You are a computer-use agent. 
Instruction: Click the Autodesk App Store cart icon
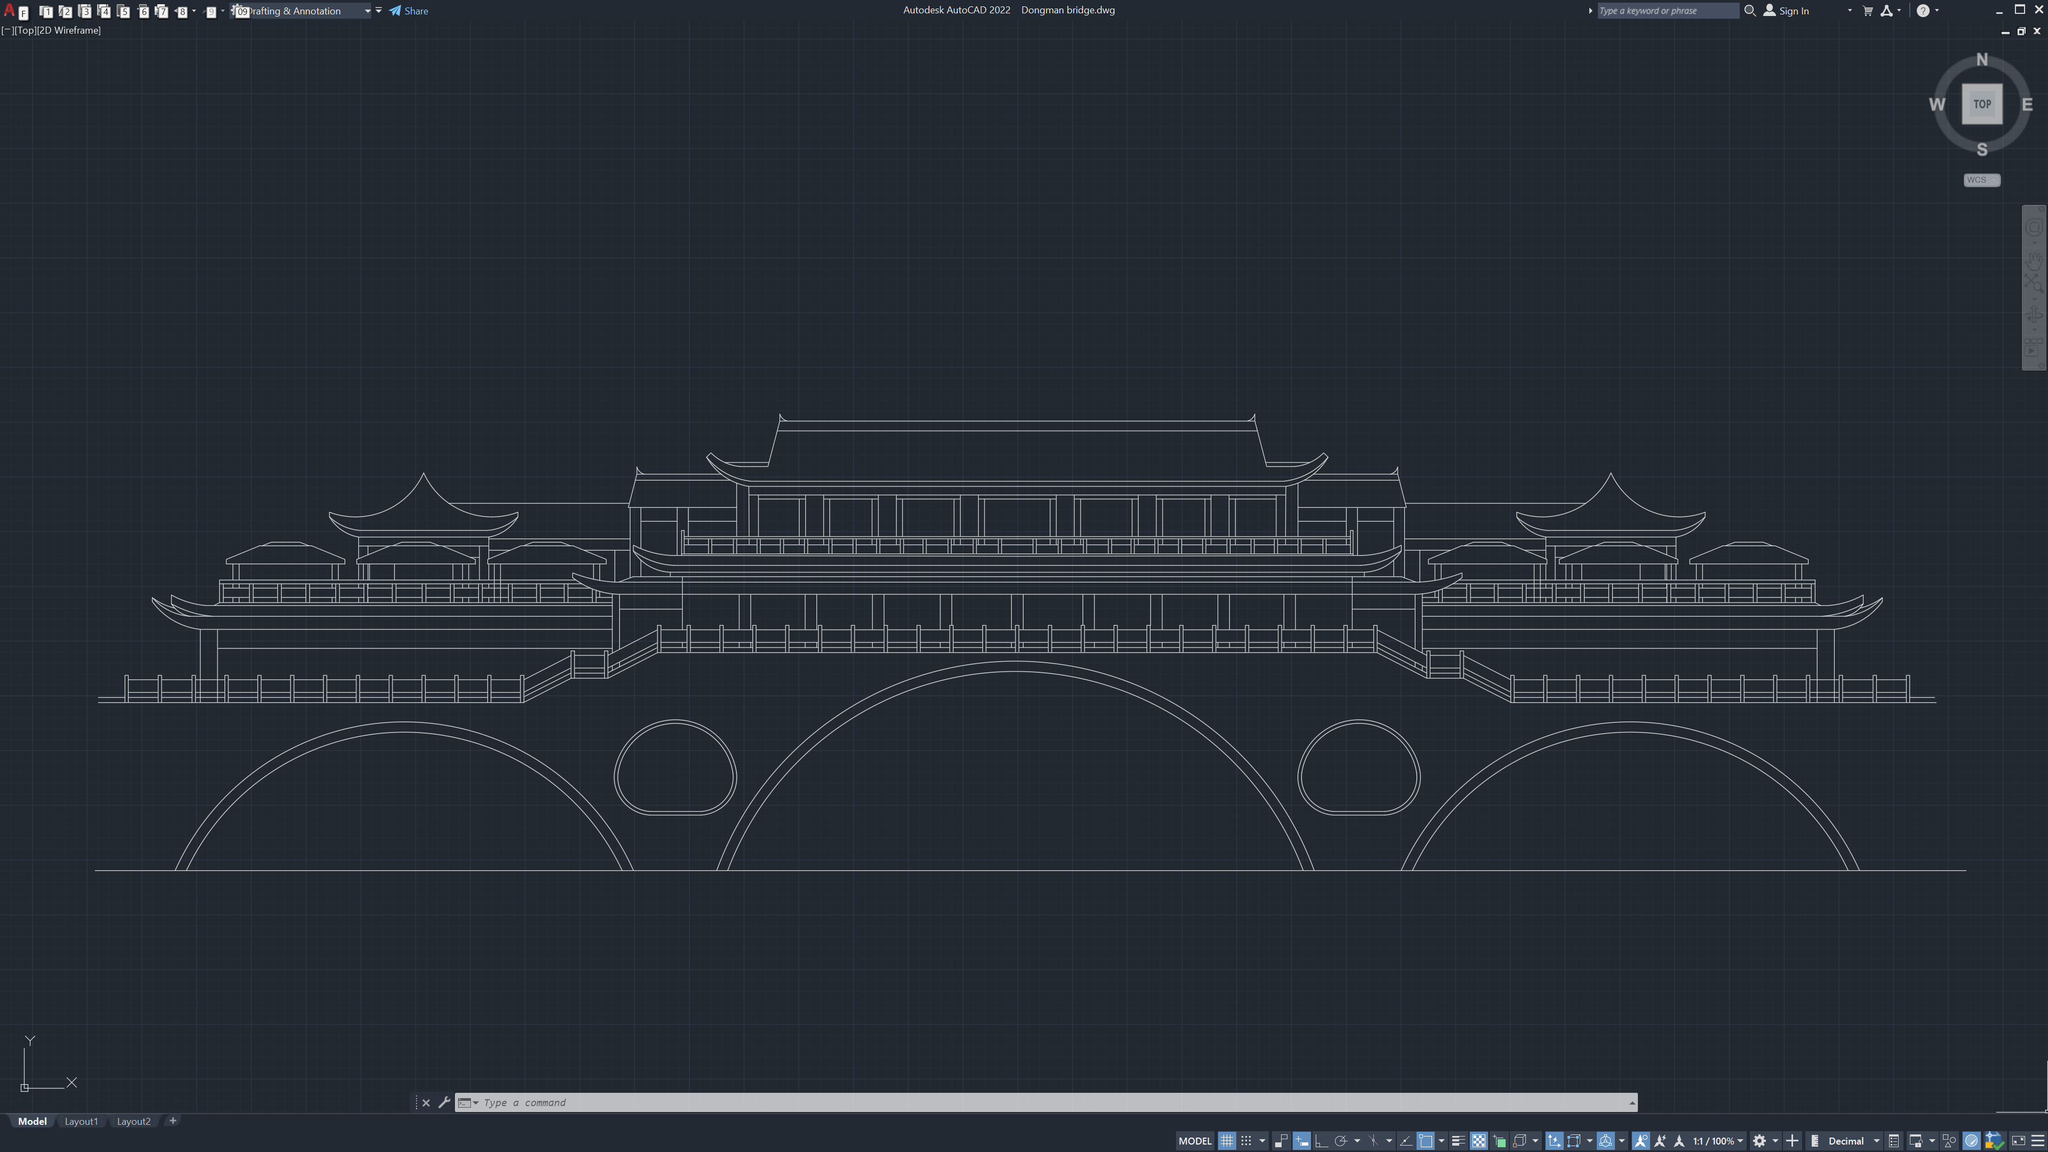click(1868, 10)
